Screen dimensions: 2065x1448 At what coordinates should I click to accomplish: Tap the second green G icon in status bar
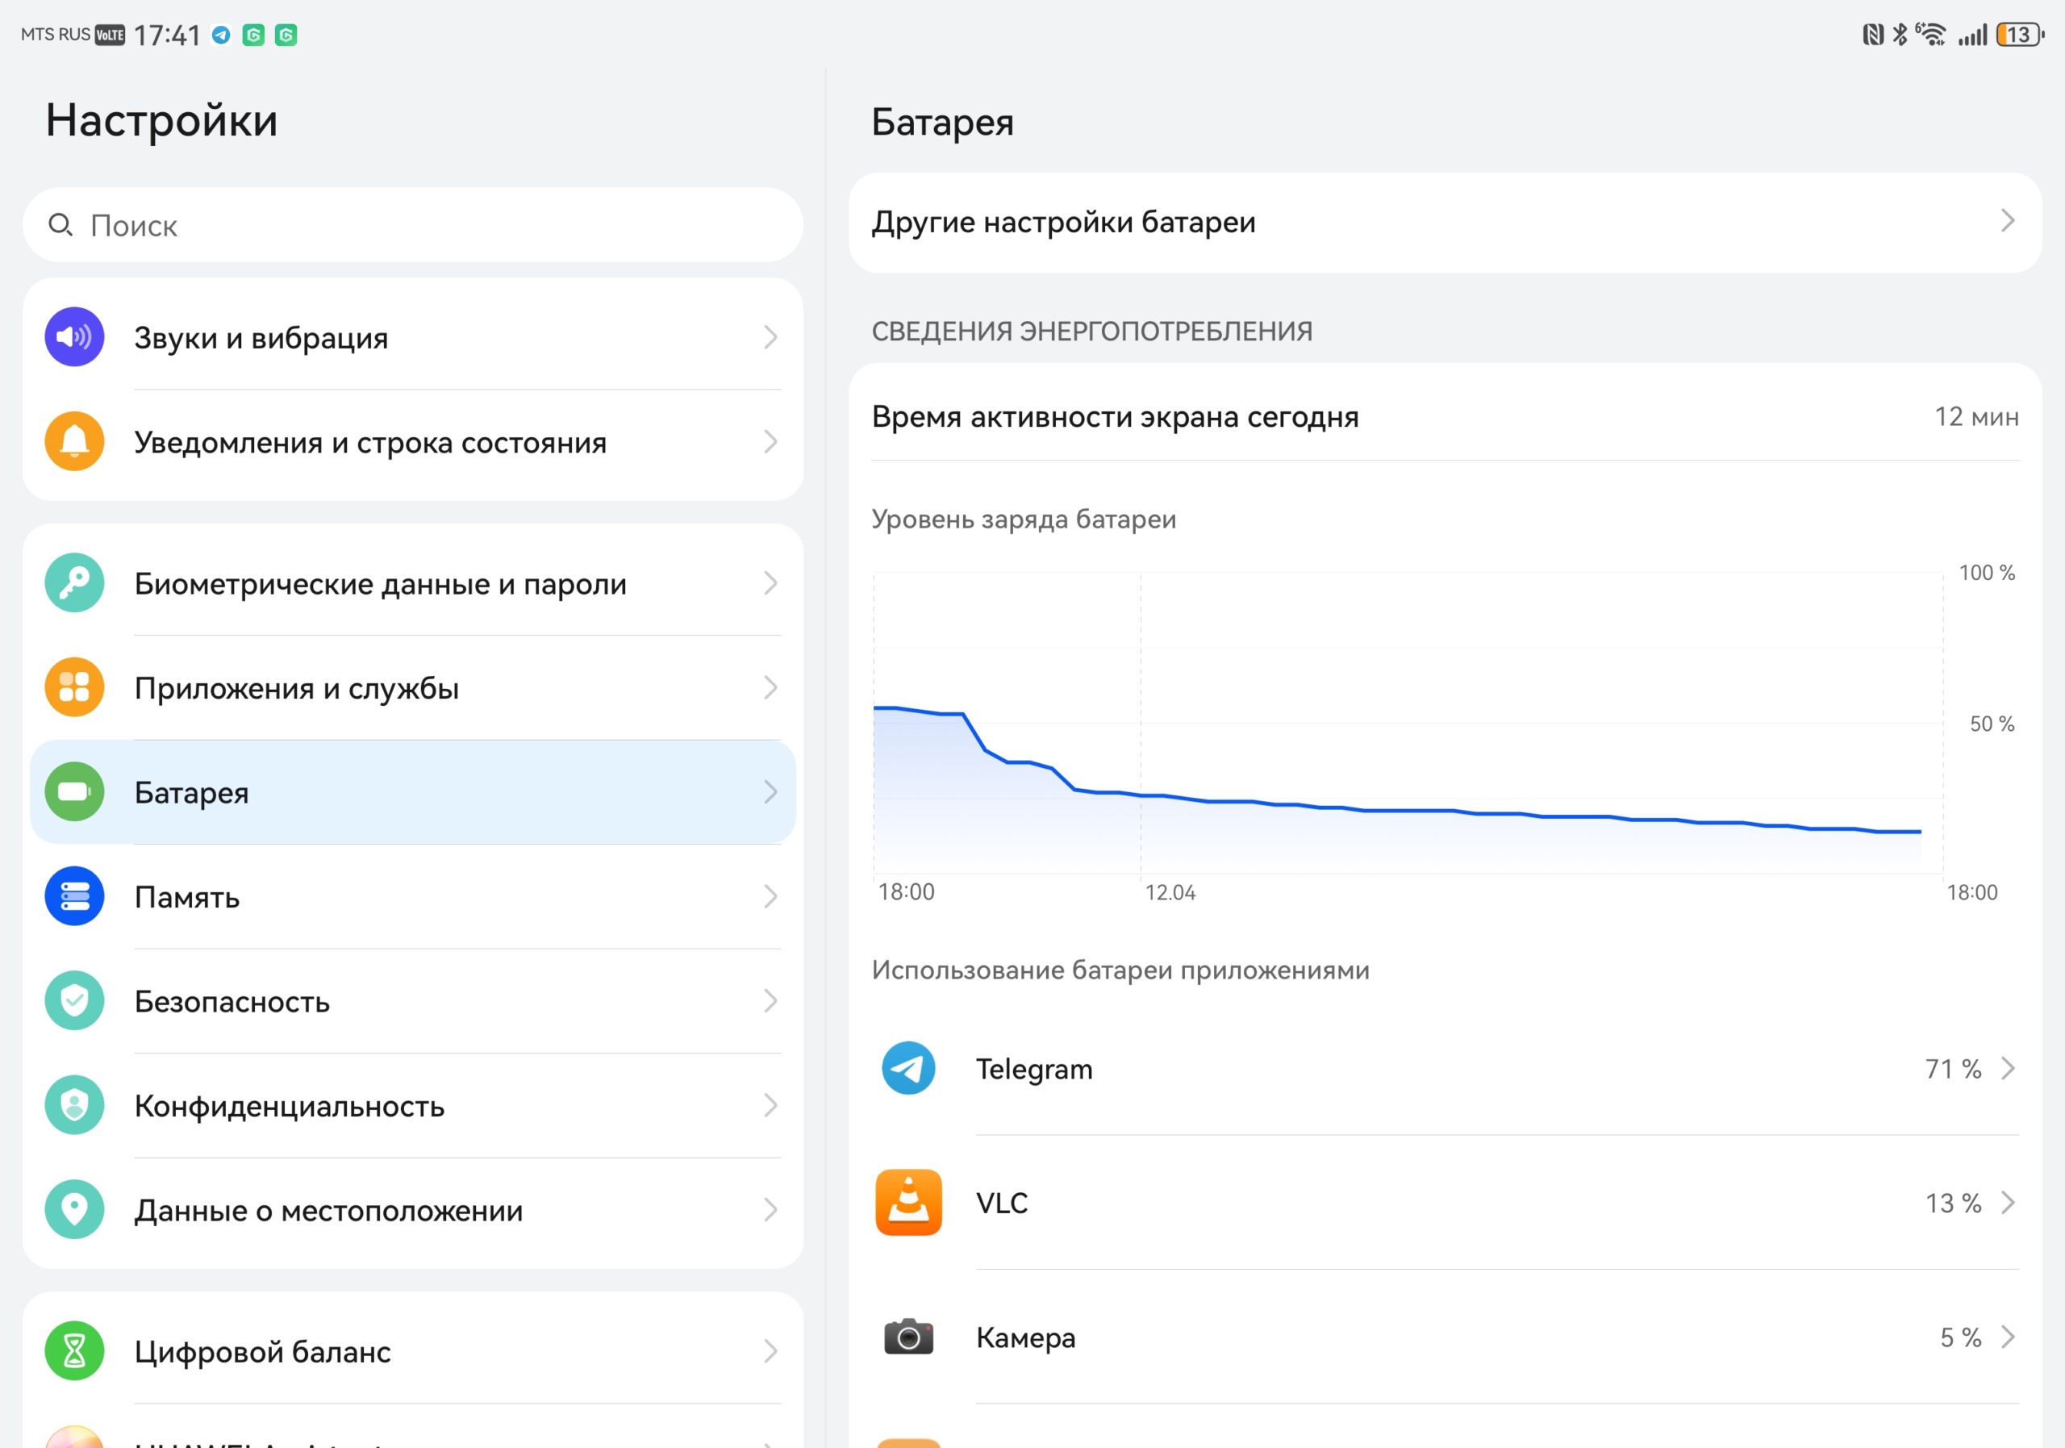point(286,35)
